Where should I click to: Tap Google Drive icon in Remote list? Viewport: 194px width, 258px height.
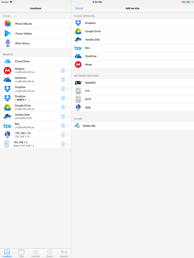(7, 107)
